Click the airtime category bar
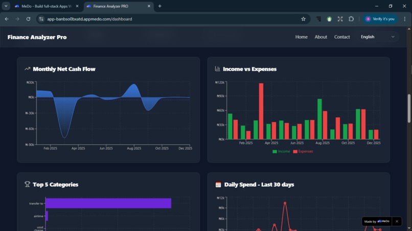The width and height of the screenshot is (412, 231). pyautogui.click(x=47, y=216)
